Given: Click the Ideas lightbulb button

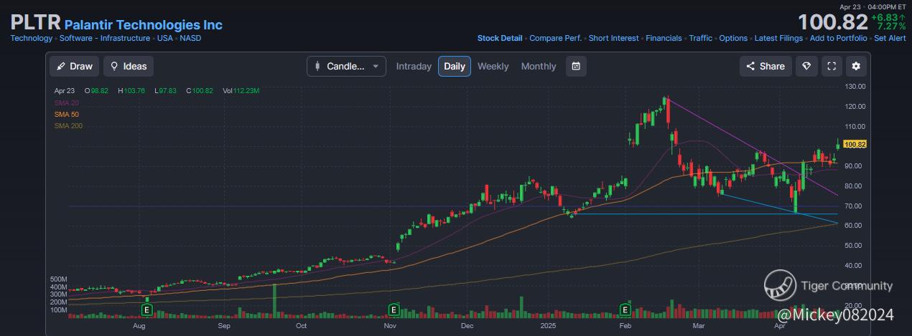Looking at the screenshot, I should pos(129,66).
